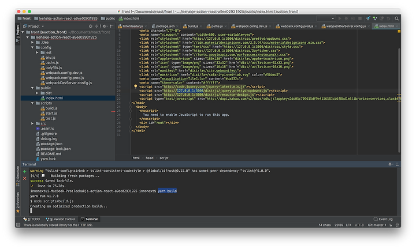416x249 pixels.
Task: Open the Project view dropdown arrow
Action: [x=43, y=27]
